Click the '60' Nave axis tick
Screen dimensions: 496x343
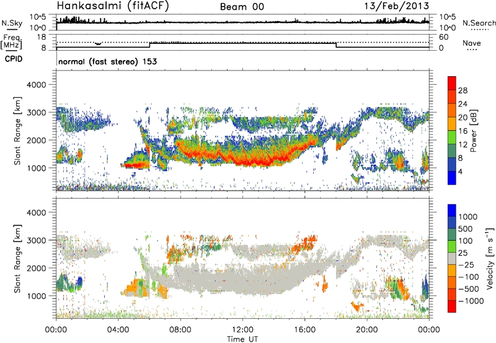[444, 37]
